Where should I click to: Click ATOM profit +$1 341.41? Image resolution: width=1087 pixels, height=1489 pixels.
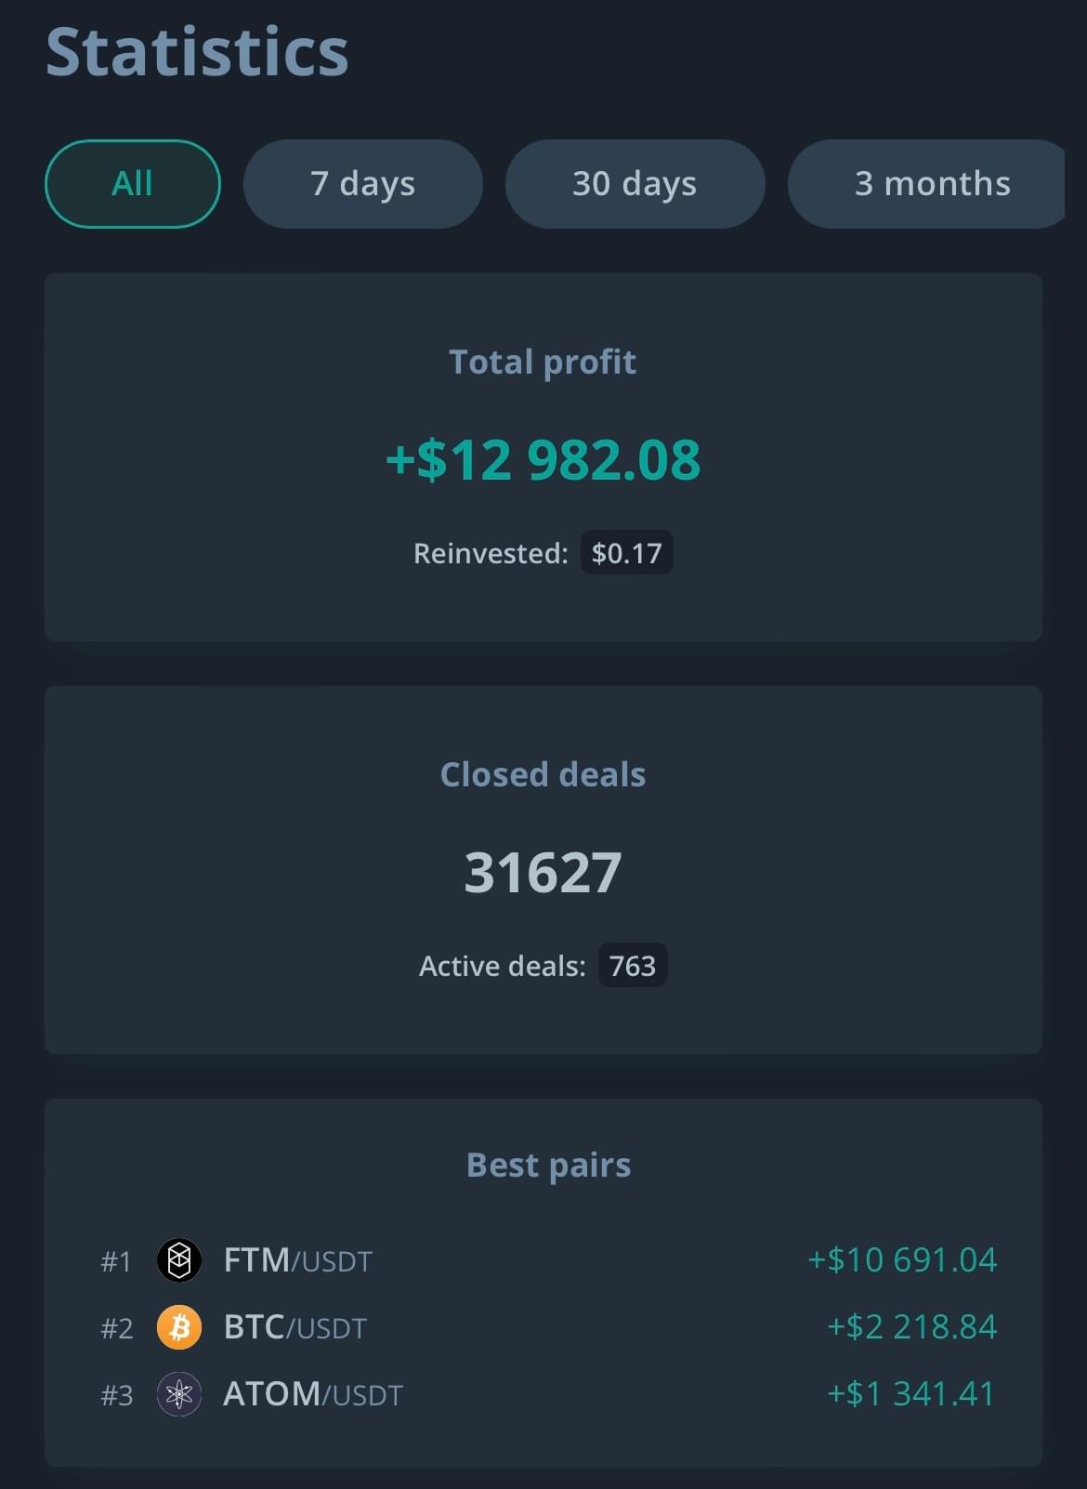click(910, 1394)
